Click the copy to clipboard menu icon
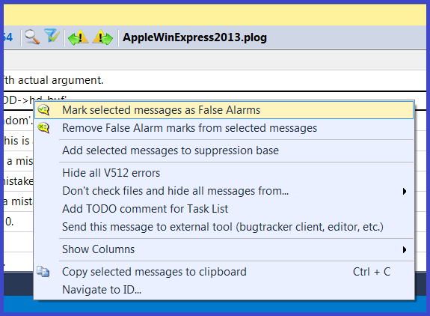 (x=43, y=272)
